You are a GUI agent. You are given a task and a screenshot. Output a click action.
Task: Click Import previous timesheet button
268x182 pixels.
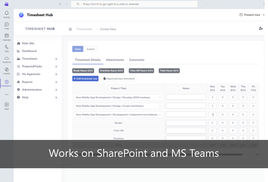coord(119,78)
